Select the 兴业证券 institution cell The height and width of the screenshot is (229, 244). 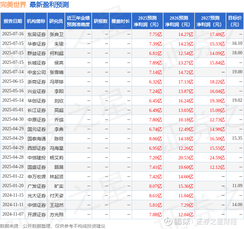[x=37, y=91]
